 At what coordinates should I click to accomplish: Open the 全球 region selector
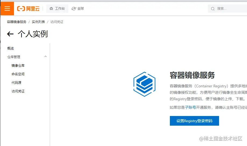click(78, 9)
